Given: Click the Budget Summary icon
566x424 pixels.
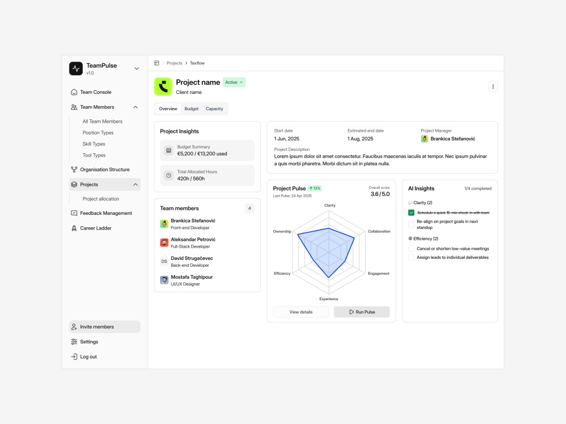Looking at the screenshot, I should tap(169, 150).
